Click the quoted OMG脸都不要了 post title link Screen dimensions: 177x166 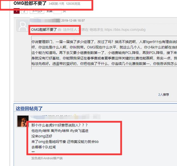44,30
